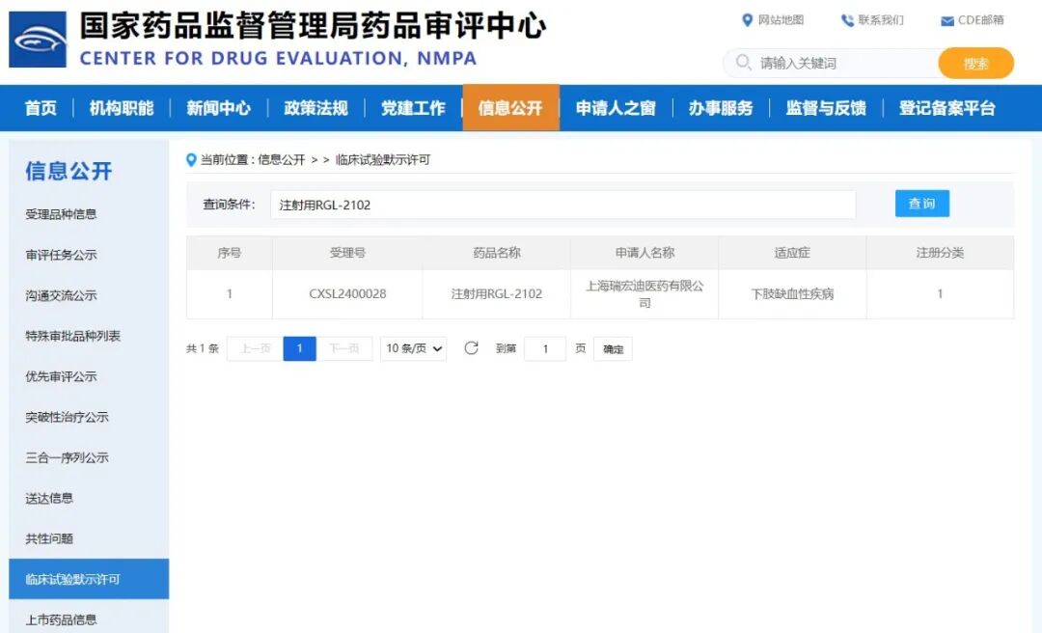
Task: Open 三合一序列公示 in the sidebar
Action: coord(68,457)
